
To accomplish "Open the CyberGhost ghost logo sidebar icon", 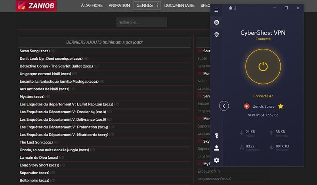I will (x=216, y=22).
